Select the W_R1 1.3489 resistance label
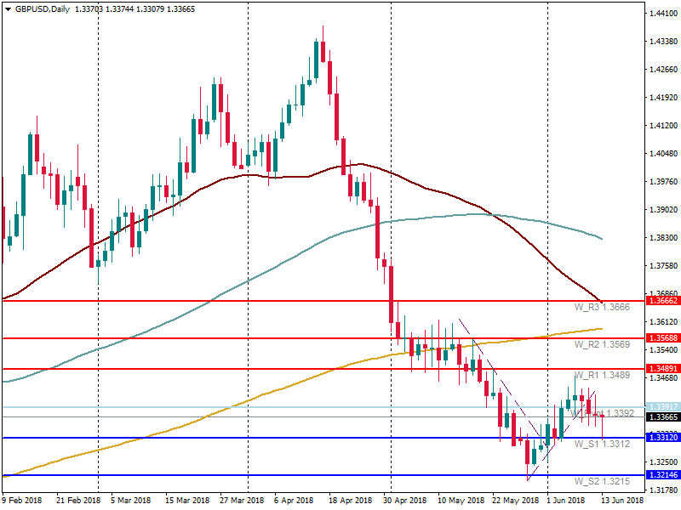This screenshot has width=681, height=510. (600, 375)
